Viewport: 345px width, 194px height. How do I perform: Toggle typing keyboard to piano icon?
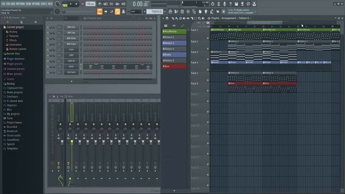[x=100, y=11]
